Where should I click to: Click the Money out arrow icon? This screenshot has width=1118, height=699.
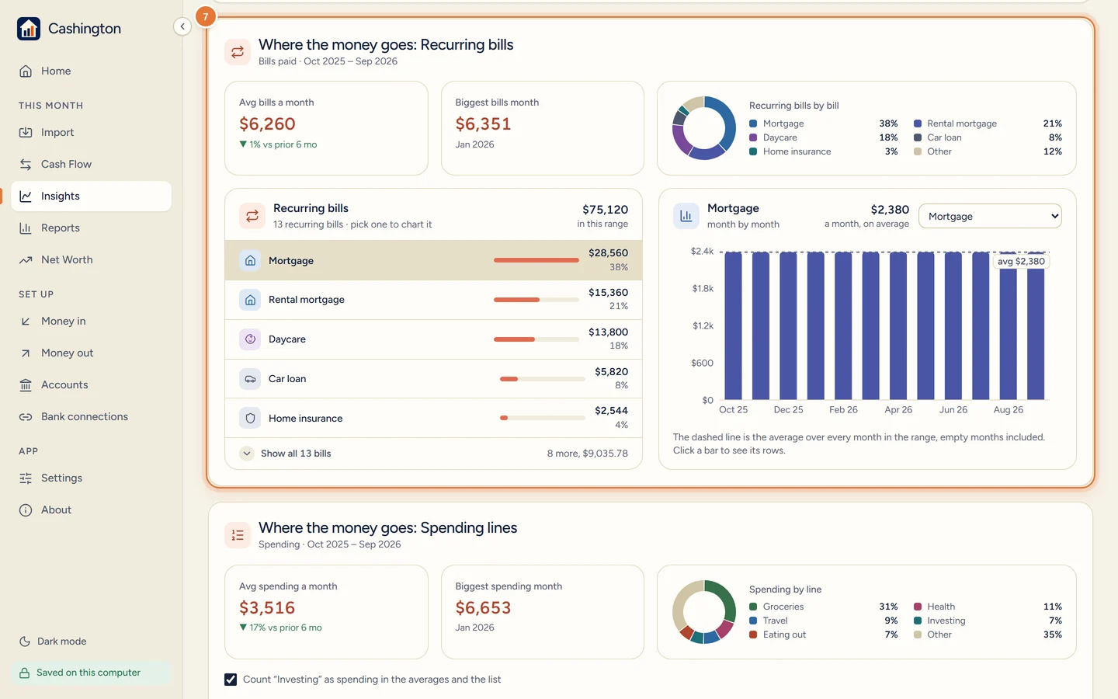(x=26, y=353)
